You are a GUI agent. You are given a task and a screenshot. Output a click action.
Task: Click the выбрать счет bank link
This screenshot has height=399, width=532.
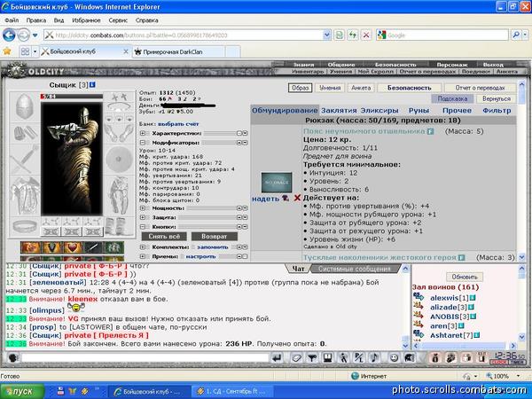tap(178, 124)
